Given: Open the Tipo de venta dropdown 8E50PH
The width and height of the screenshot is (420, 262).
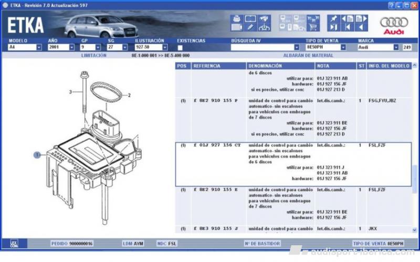Looking at the screenshot, I should [343, 47].
